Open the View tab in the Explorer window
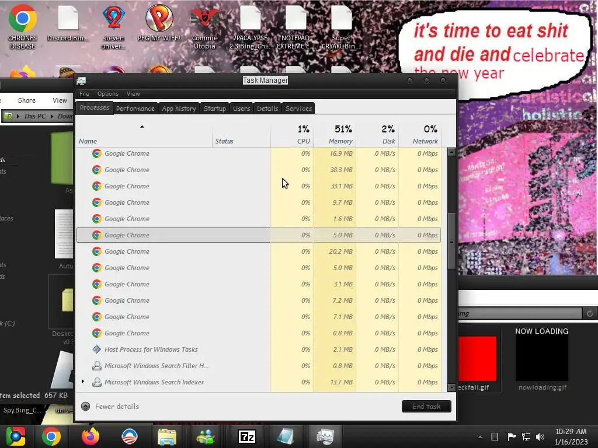 click(60, 100)
